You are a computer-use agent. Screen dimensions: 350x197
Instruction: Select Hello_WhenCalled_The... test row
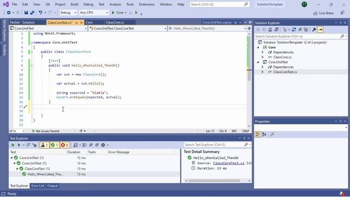click(x=94, y=174)
